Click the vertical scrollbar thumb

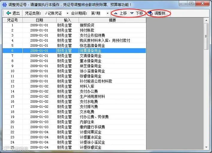point(206,36)
